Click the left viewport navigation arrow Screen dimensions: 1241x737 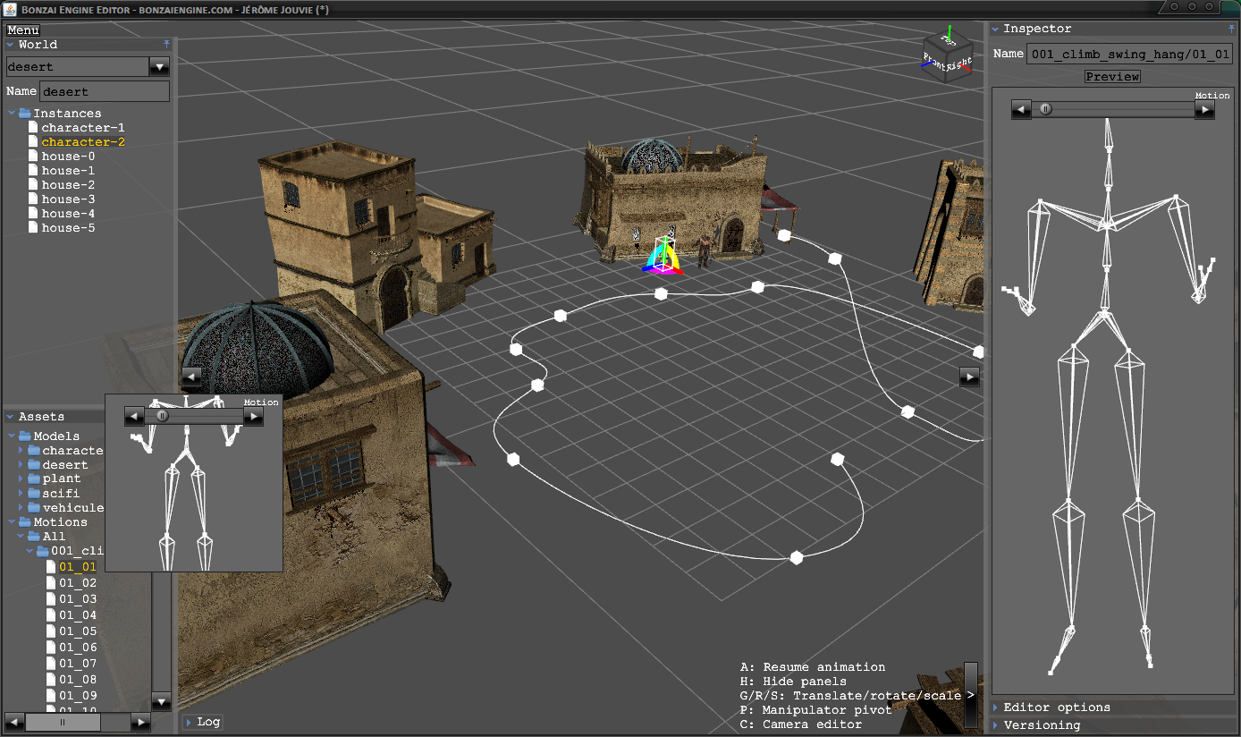(191, 376)
